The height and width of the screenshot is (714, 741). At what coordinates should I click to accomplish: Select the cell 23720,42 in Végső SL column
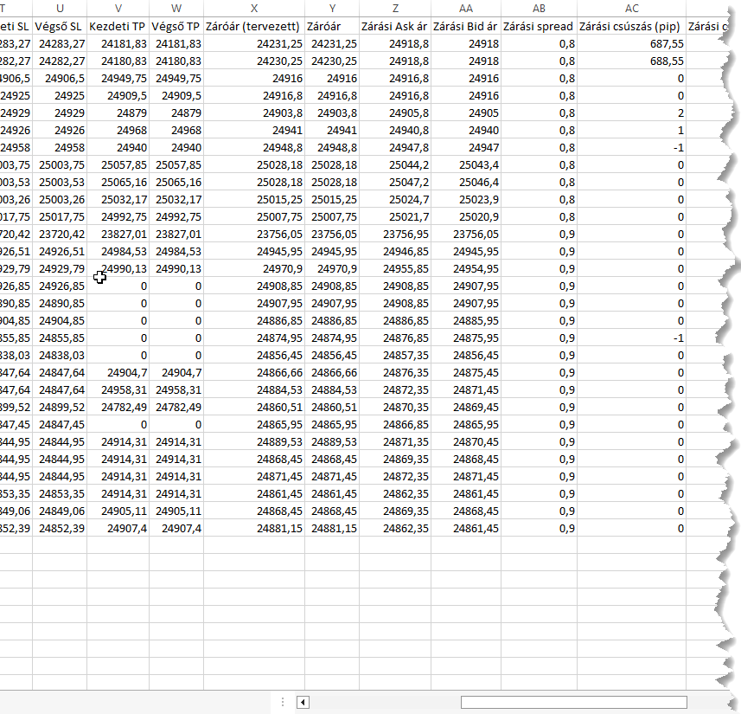click(60, 235)
